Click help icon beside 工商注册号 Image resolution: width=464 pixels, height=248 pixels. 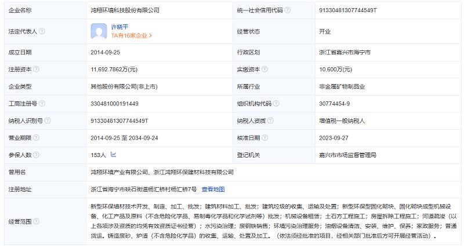[42, 104]
